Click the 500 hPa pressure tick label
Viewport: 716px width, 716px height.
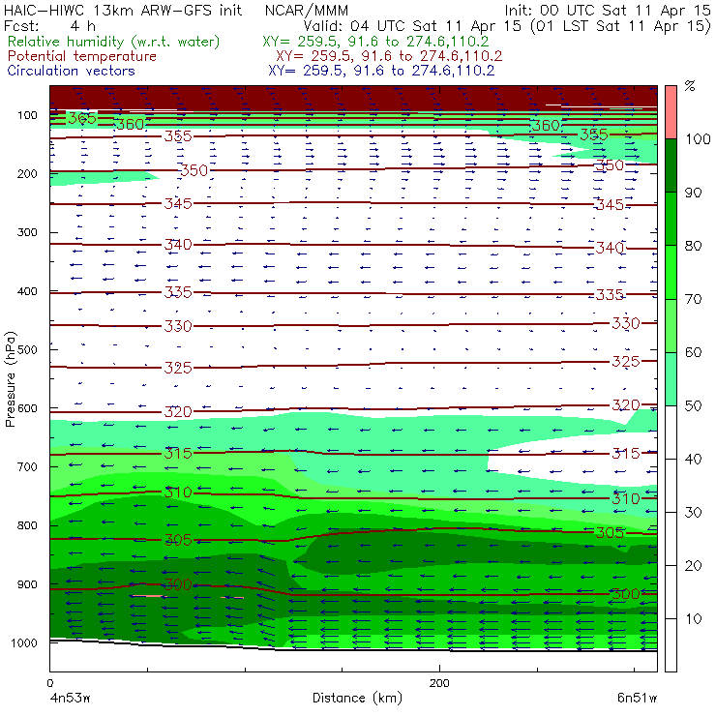coord(27,350)
